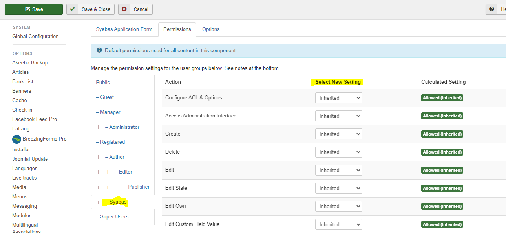Image resolution: width=506 pixels, height=233 pixels.
Task: Select the Super Users group
Action: pyautogui.click(x=112, y=216)
